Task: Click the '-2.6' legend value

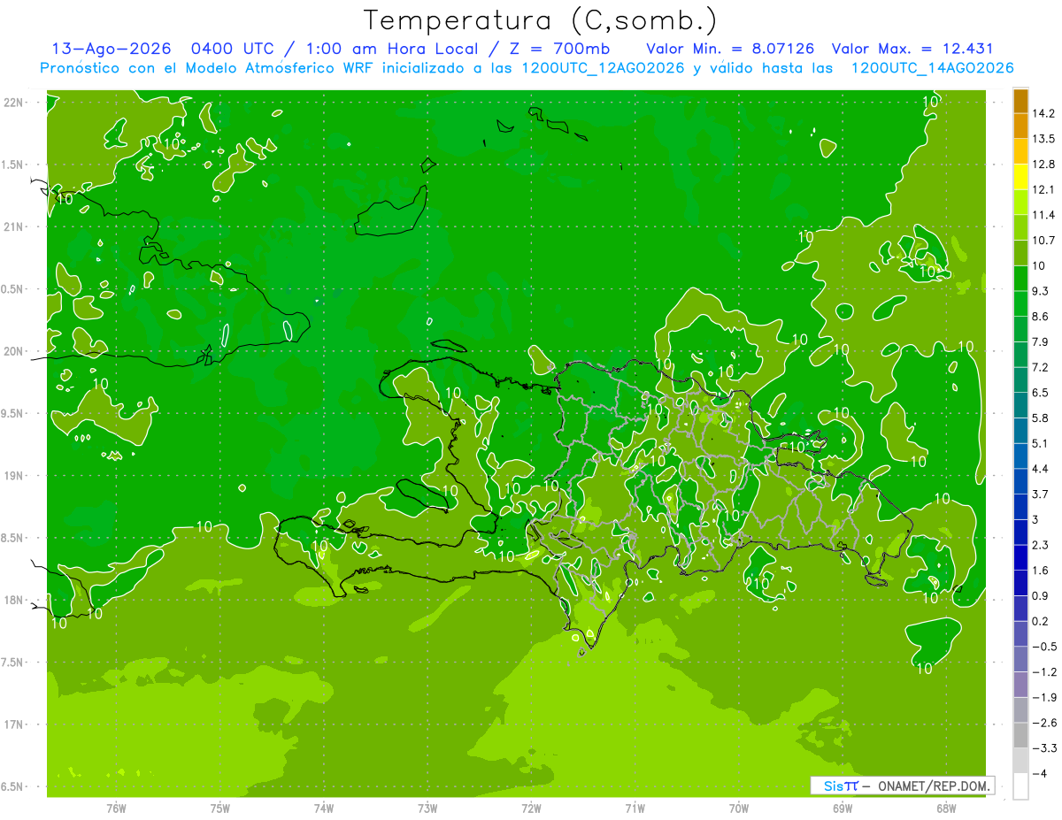Action: point(1043,723)
